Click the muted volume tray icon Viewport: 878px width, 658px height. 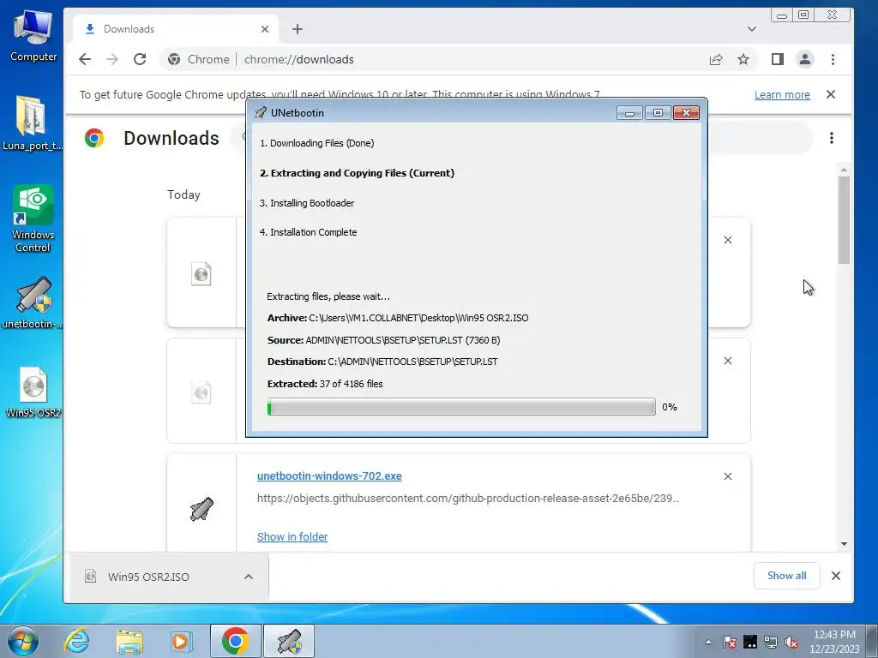pyautogui.click(x=791, y=642)
